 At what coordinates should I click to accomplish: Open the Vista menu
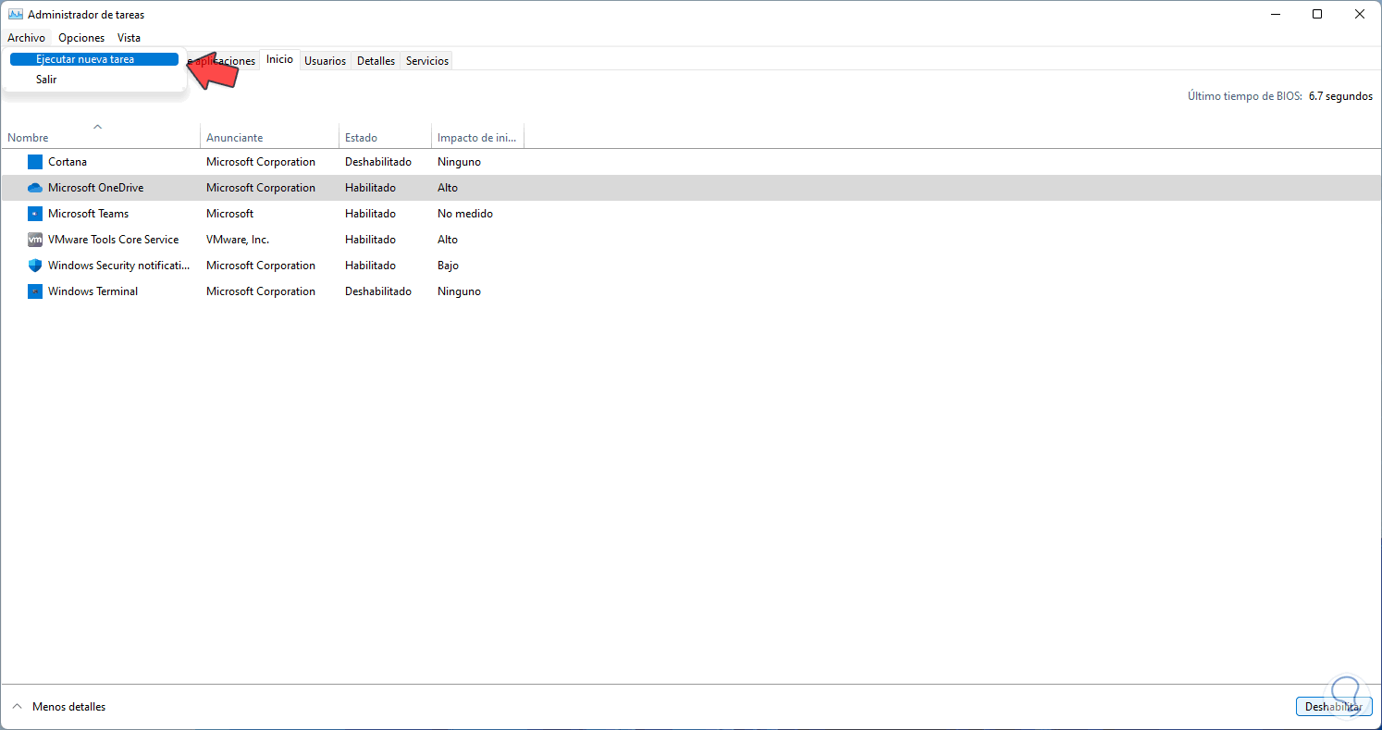pos(130,38)
